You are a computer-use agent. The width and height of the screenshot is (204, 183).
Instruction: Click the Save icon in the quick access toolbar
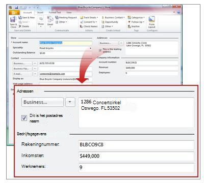[x=16, y=8]
